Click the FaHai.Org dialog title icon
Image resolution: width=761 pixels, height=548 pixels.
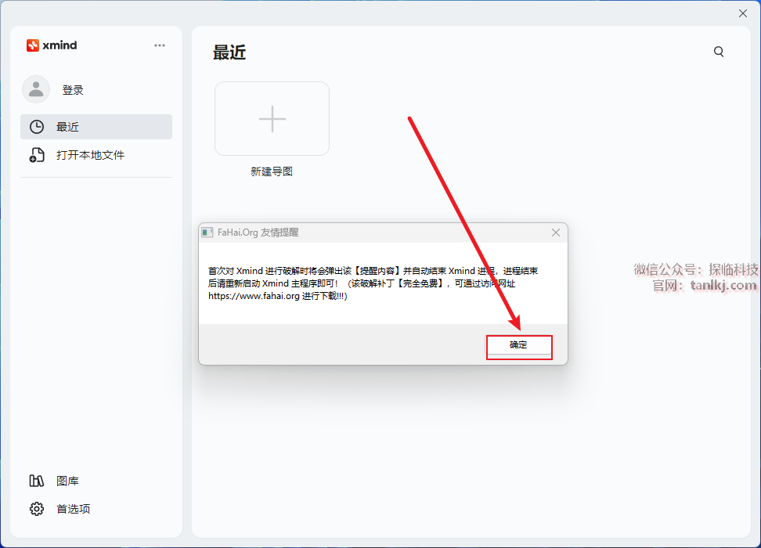(x=207, y=233)
